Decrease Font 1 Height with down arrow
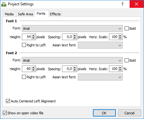144x119 pixels. click(33, 38)
